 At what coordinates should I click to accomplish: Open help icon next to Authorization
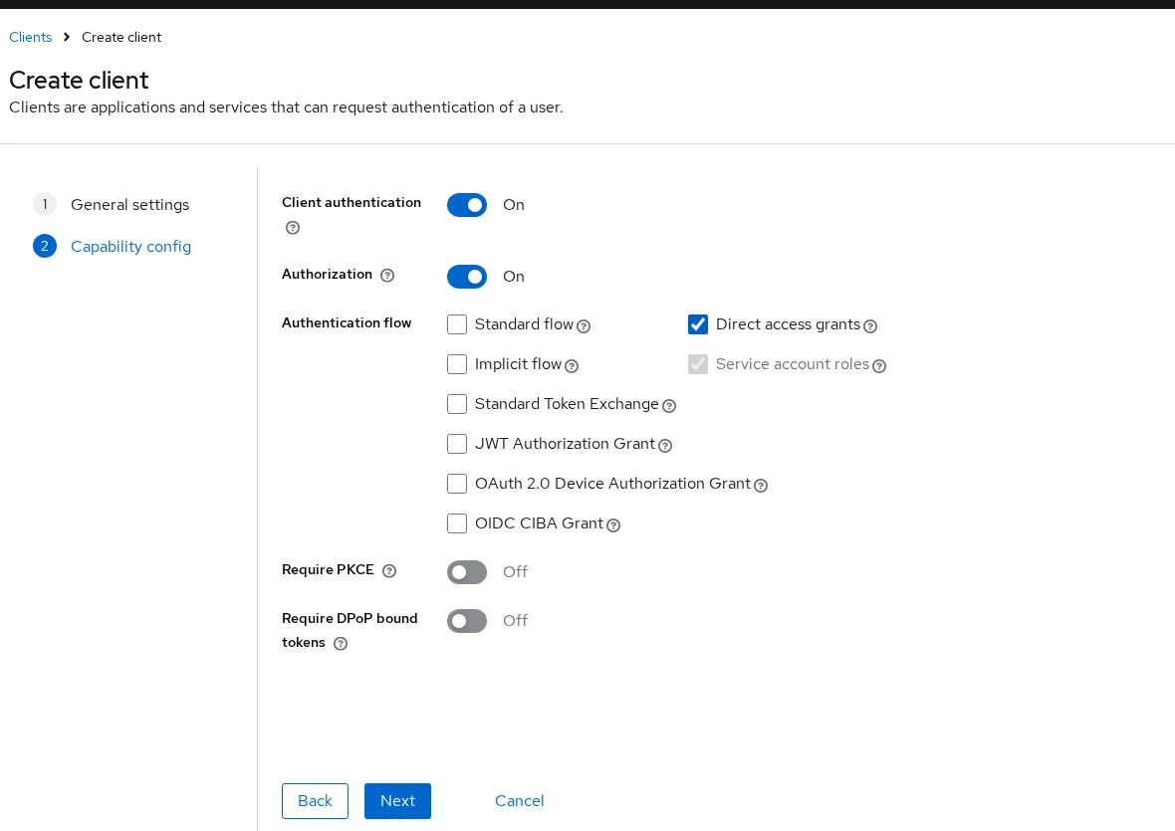[x=387, y=276]
